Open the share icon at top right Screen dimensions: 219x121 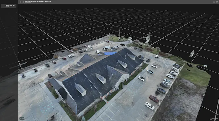pos(214,2)
